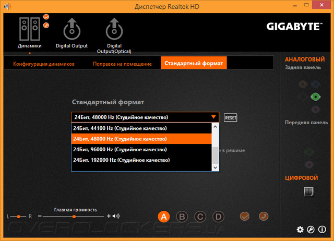Image resolution: width=334 pixels, height=241 pixels.
Task: Choose 24Бит, 192000 Hz option
Action: point(141,160)
